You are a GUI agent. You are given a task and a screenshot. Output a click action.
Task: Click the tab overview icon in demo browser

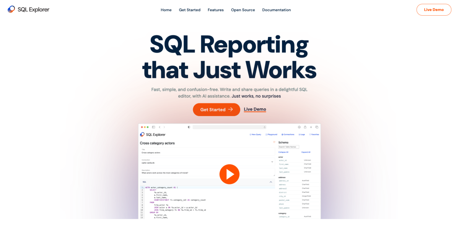[x=317, y=127]
